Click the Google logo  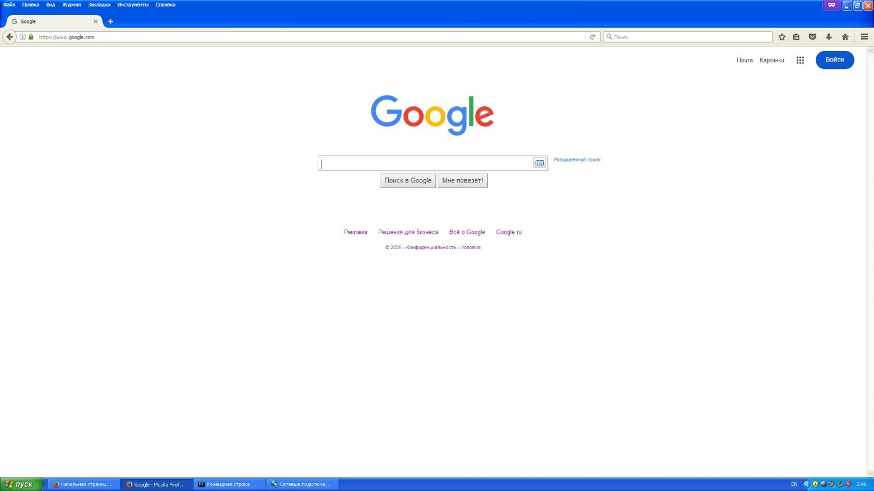(432, 115)
